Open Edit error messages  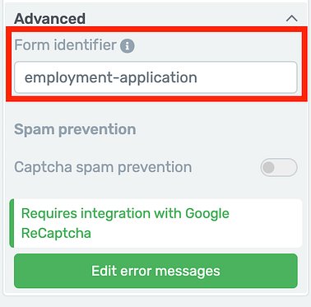tap(155, 271)
